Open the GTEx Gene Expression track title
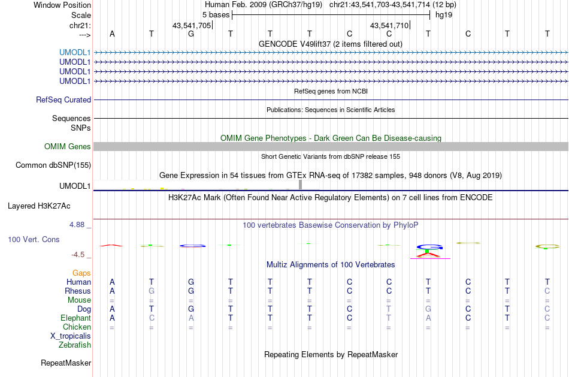Screen dimensions: 569x377 pyautogui.click(x=331, y=176)
